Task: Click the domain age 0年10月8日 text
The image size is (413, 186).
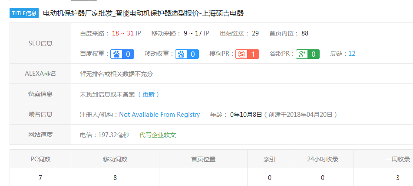Action: [x=246, y=115]
